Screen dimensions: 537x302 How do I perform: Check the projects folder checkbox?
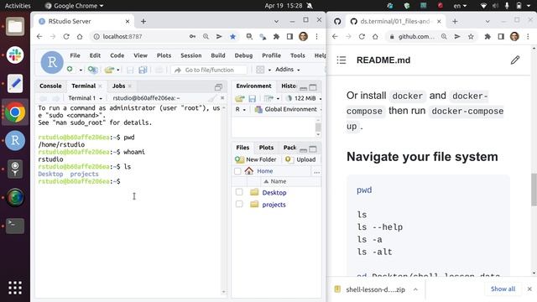239,204
